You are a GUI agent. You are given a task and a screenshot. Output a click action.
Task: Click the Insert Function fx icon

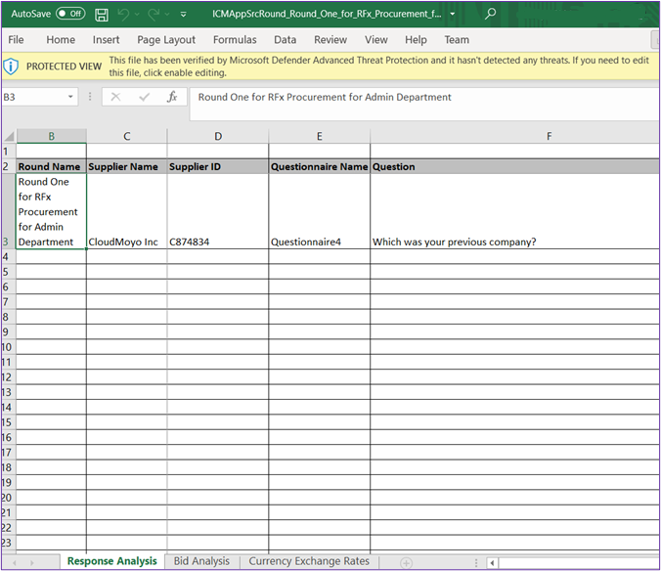[171, 97]
